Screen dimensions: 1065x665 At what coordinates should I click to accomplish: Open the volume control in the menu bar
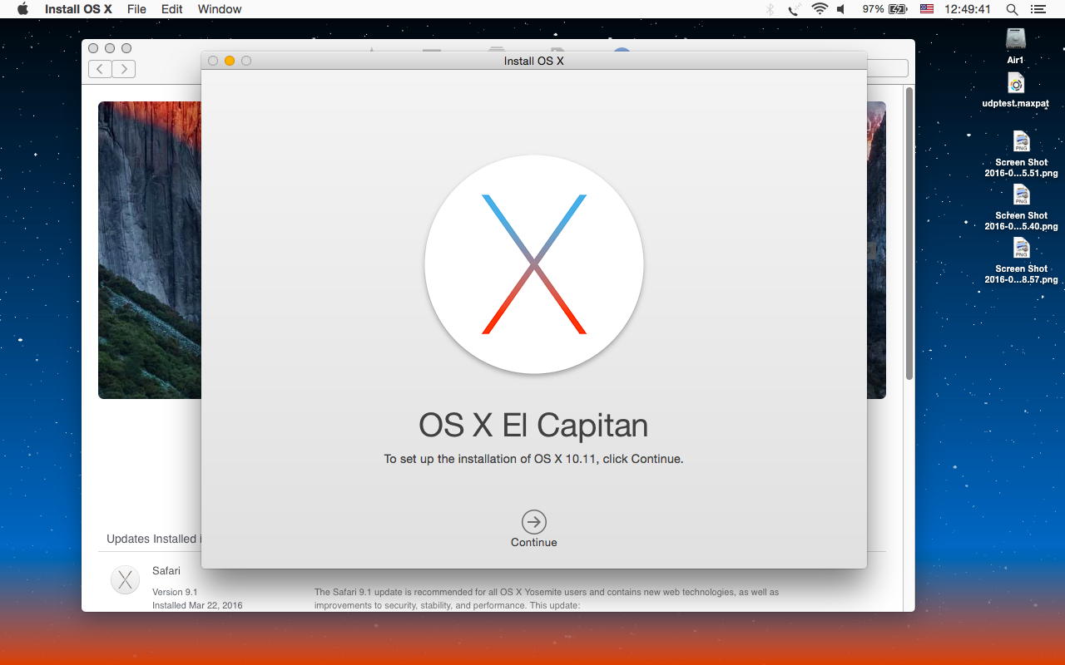pos(841,9)
